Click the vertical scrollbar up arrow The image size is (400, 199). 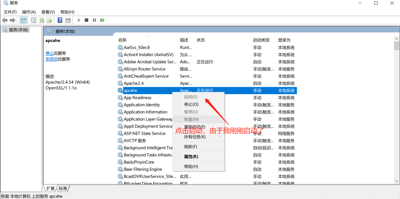pos(396,38)
